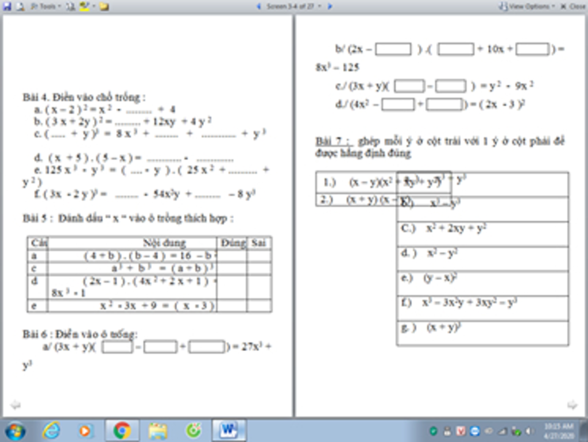Click the heading 'Bài 5 : Đánh dấu x vào ô trống'
Screen dimensions: 588x442
pyautogui.click(x=128, y=218)
